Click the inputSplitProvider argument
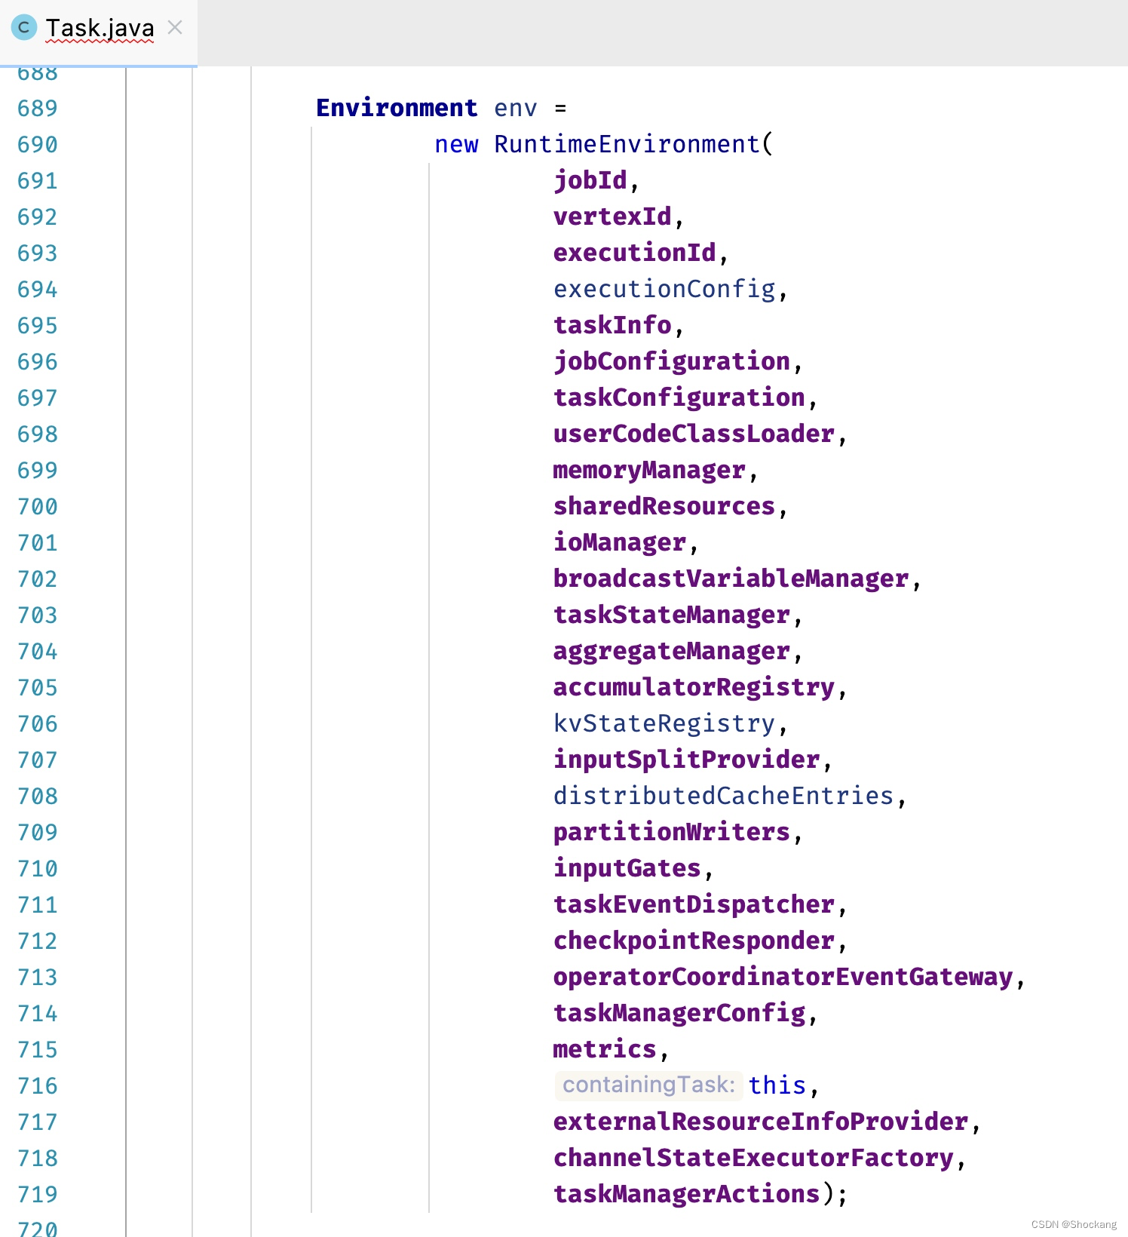Screen dimensions: 1128x1237 point(687,760)
